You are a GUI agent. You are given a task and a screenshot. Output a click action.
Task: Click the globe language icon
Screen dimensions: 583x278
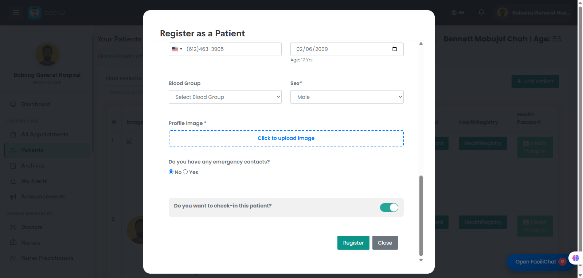pos(454,13)
